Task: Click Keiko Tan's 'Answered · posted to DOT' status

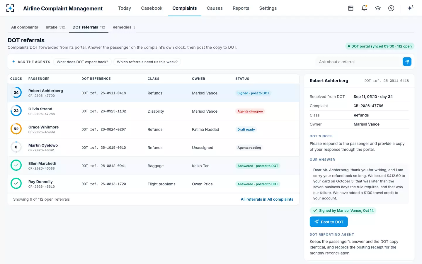Action: click(258, 166)
